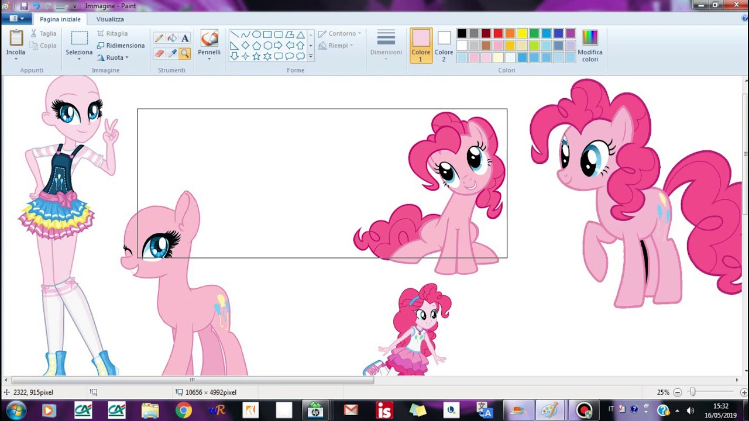
Task: Select the Color picker eyedropper tool
Action: [x=172, y=54]
